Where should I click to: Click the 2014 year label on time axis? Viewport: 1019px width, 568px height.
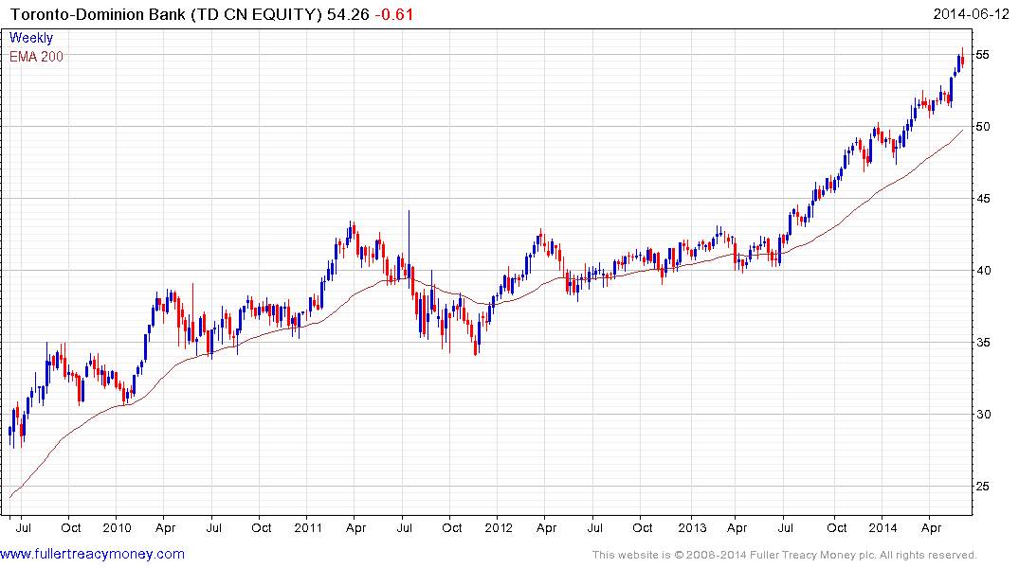pyautogui.click(x=883, y=527)
